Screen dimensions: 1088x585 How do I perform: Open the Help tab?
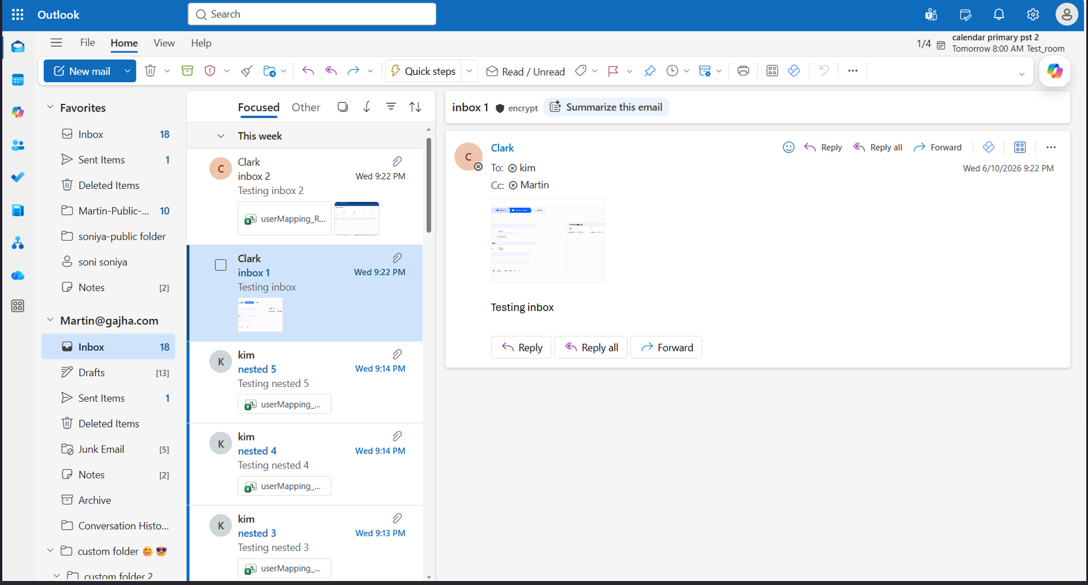201,43
